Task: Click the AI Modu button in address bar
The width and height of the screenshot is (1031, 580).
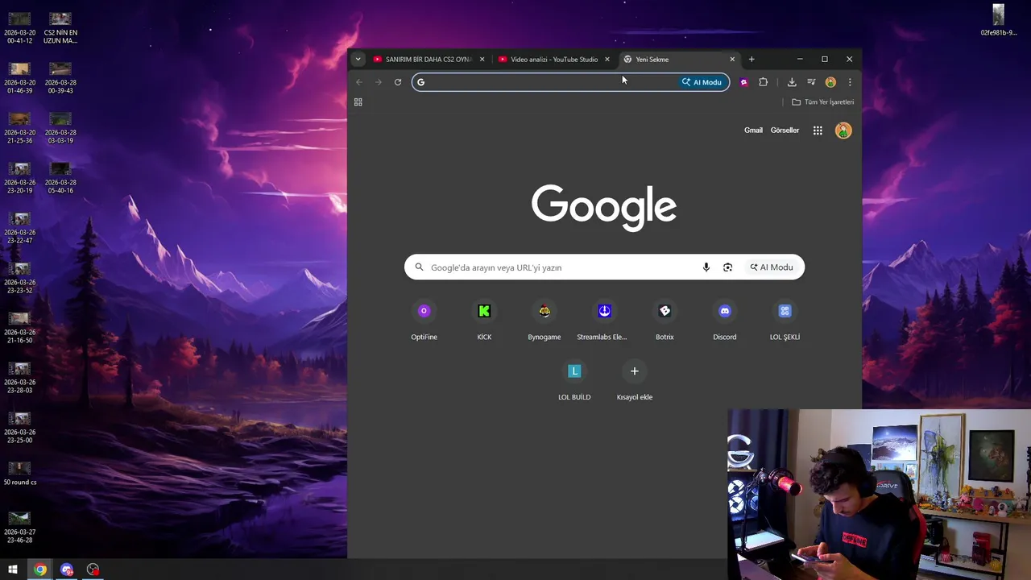Action: (702, 82)
